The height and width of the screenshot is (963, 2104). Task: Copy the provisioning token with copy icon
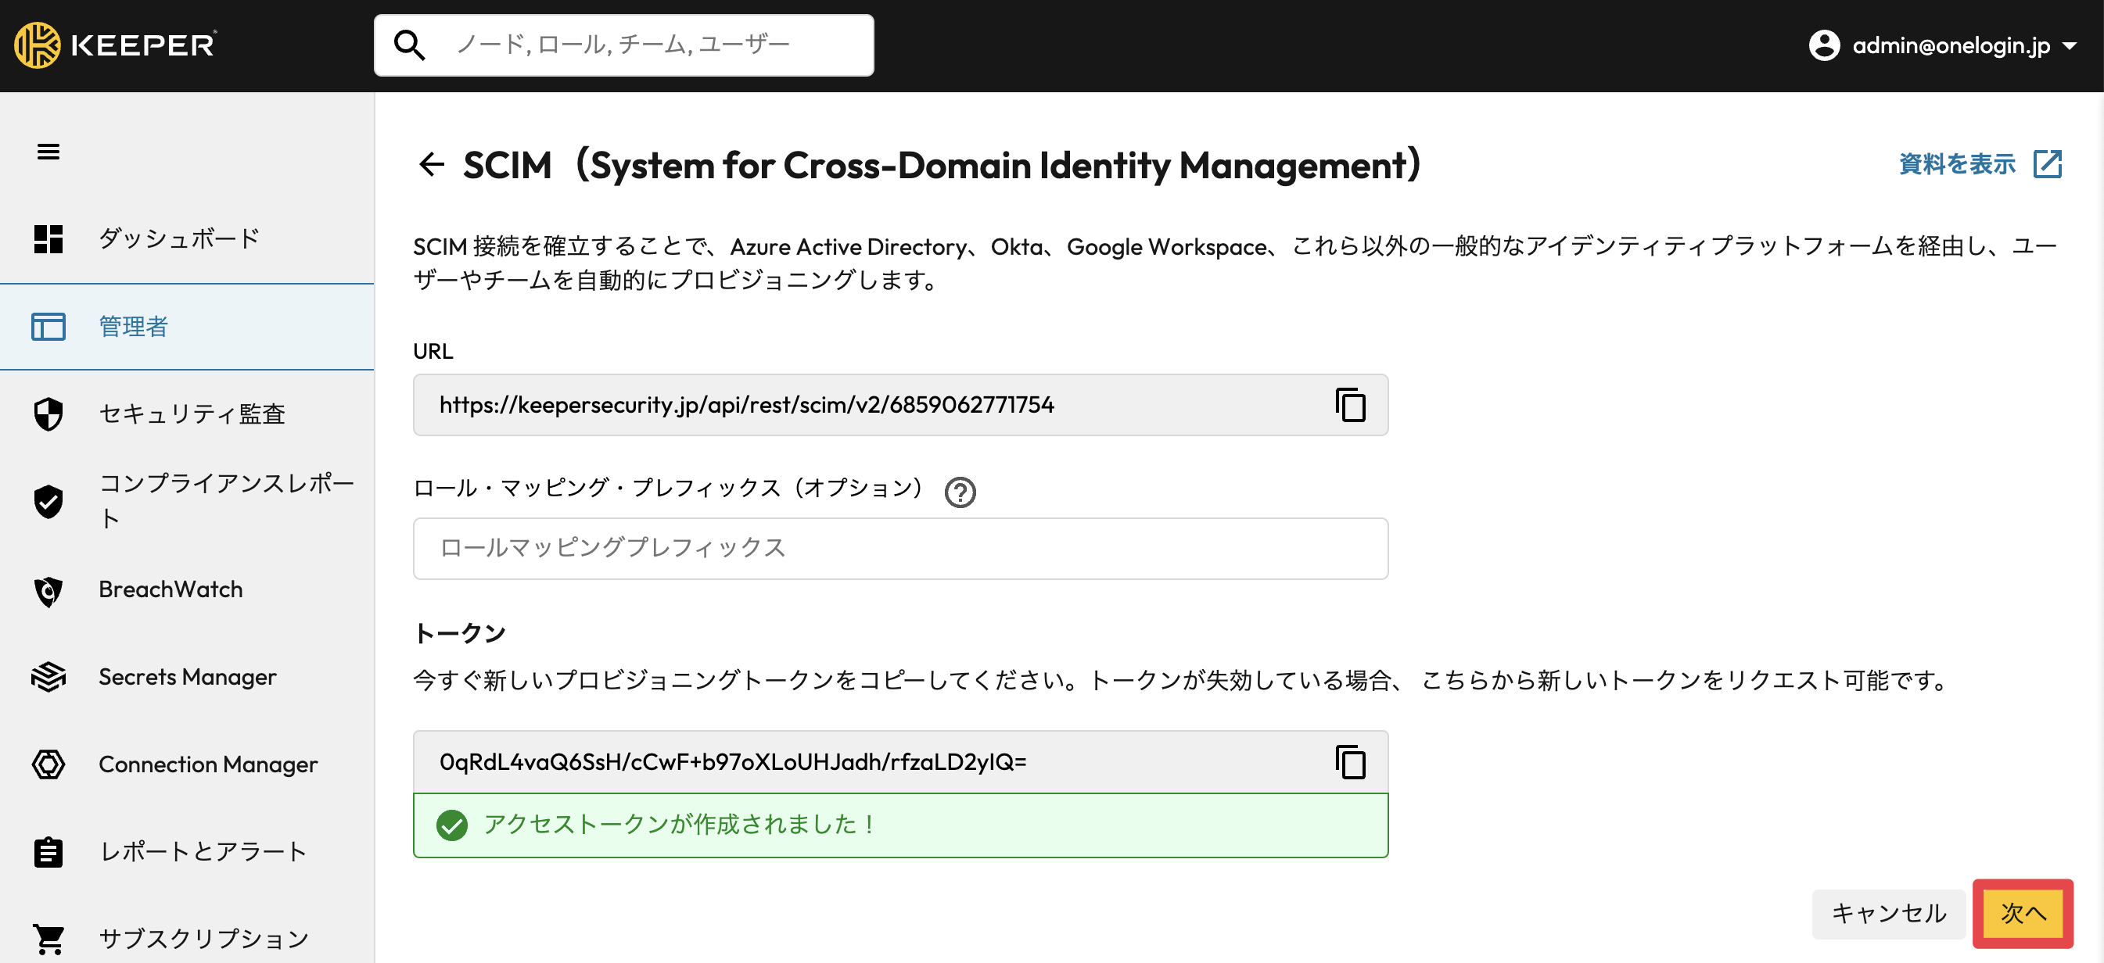point(1350,761)
